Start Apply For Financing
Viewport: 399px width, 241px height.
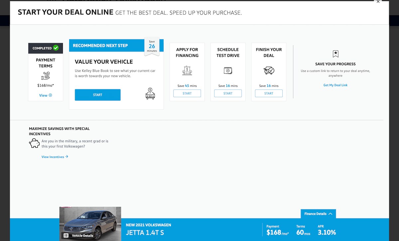pyautogui.click(x=187, y=94)
